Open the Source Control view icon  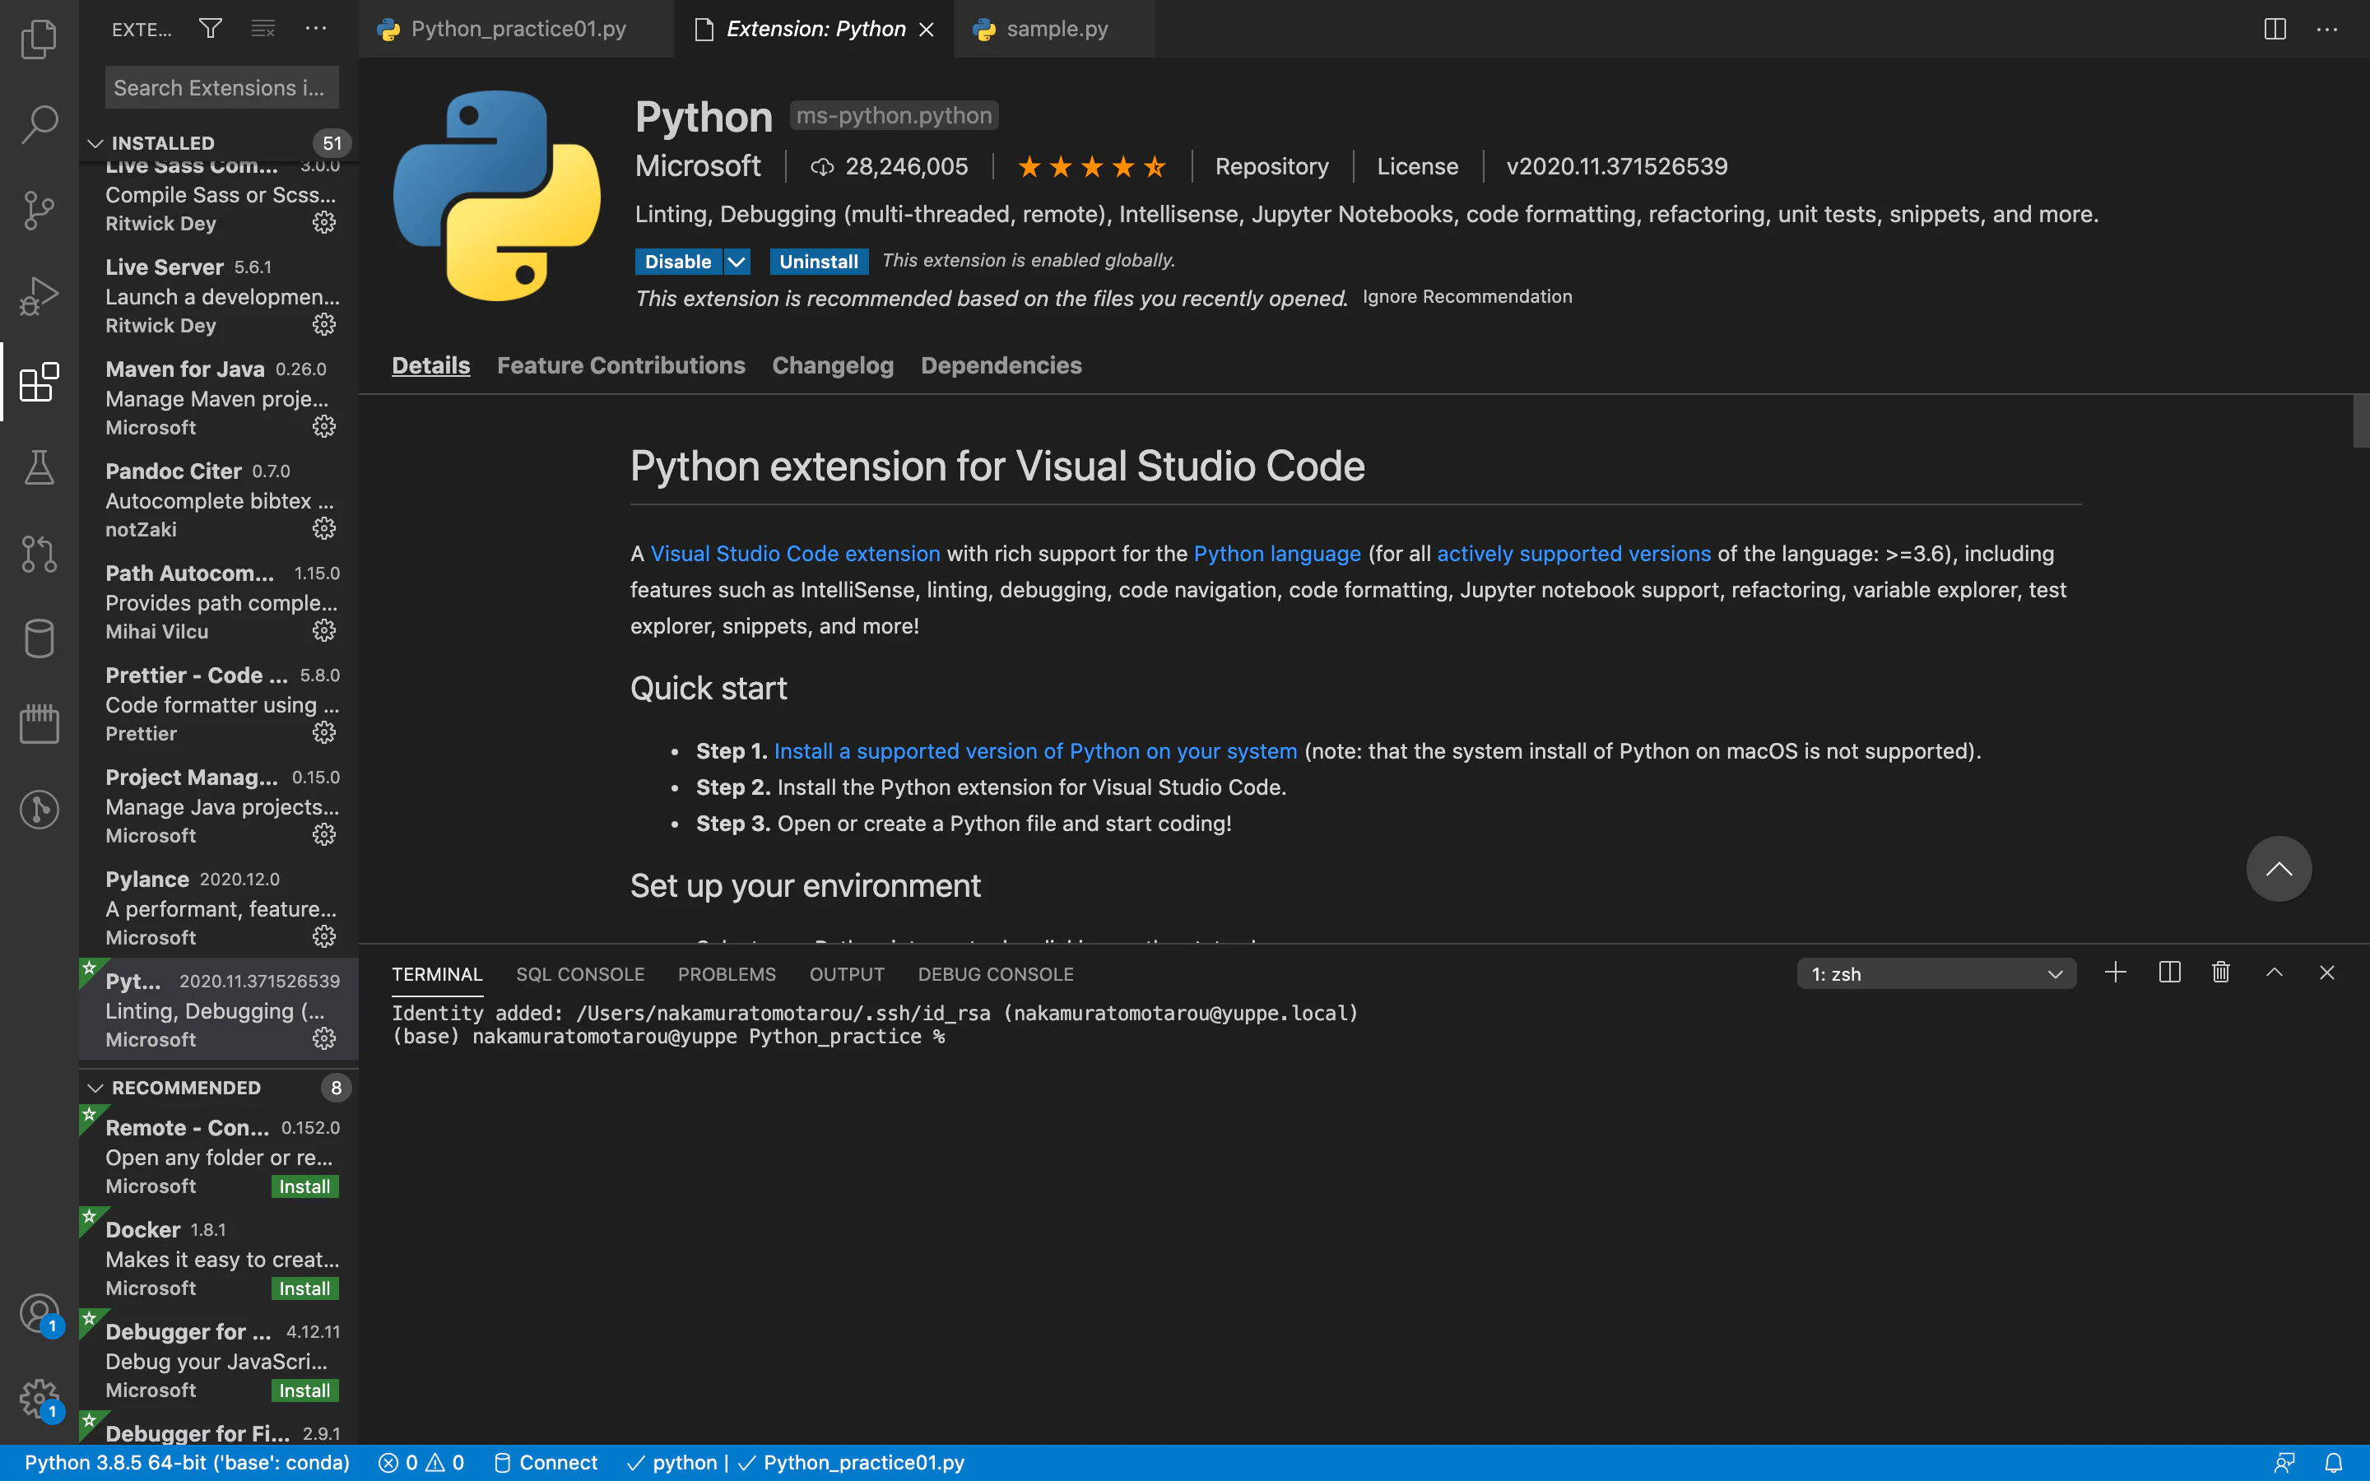tap(39, 210)
